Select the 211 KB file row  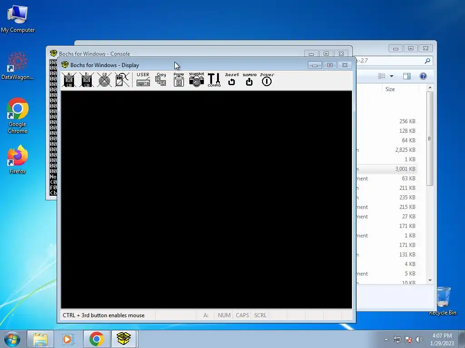click(x=387, y=188)
